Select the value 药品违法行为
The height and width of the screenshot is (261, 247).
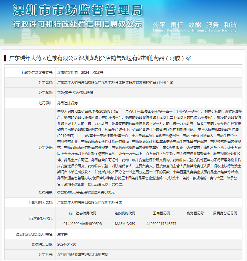point(67,103)
